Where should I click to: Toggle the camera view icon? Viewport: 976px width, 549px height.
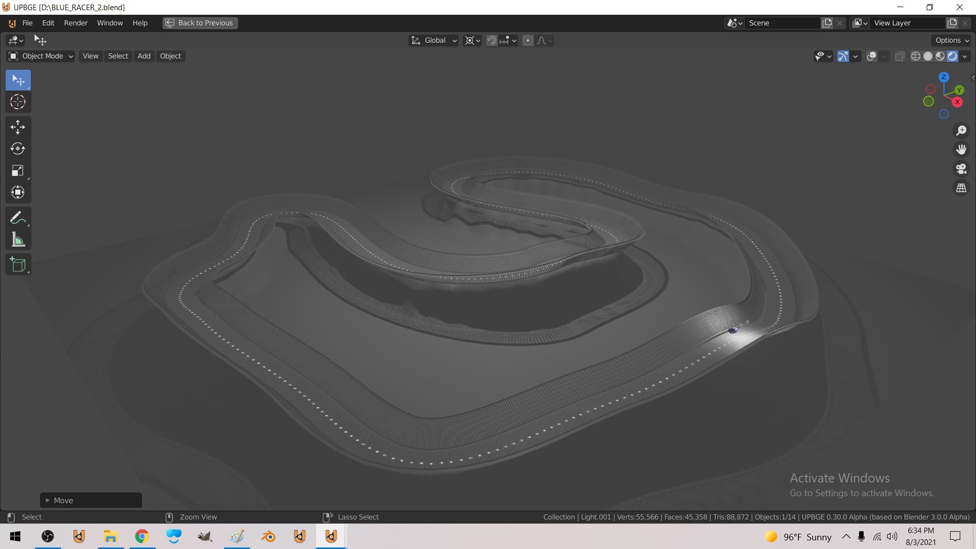pos(961,169)
